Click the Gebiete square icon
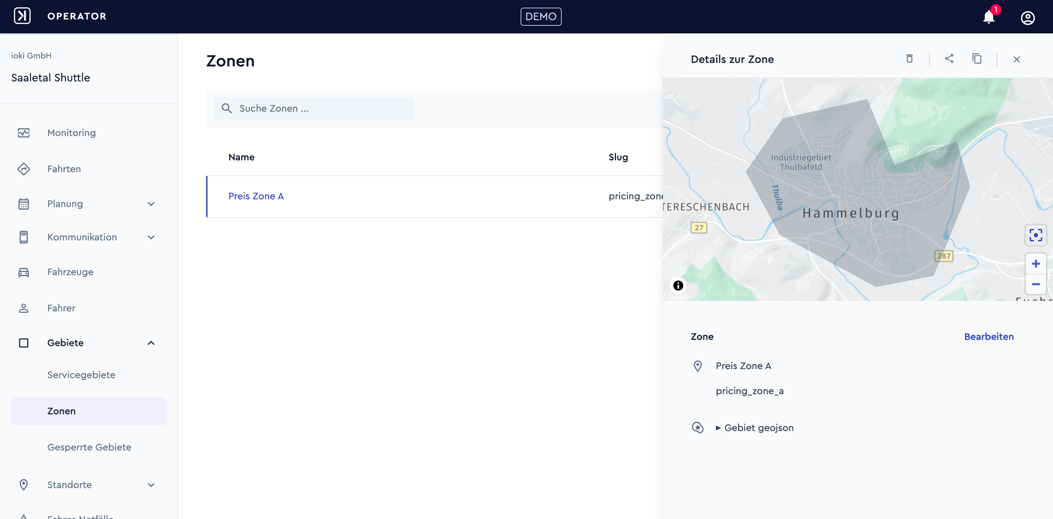The image size is (1053, 519). click(x=24, y=343)
